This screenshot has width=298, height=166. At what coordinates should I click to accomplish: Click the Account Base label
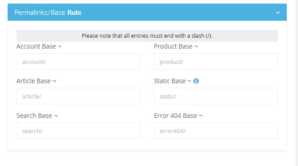click(x=36, y=46)
